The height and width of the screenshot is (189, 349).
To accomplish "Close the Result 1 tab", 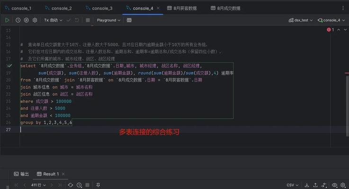I will (x=63, y=174).
